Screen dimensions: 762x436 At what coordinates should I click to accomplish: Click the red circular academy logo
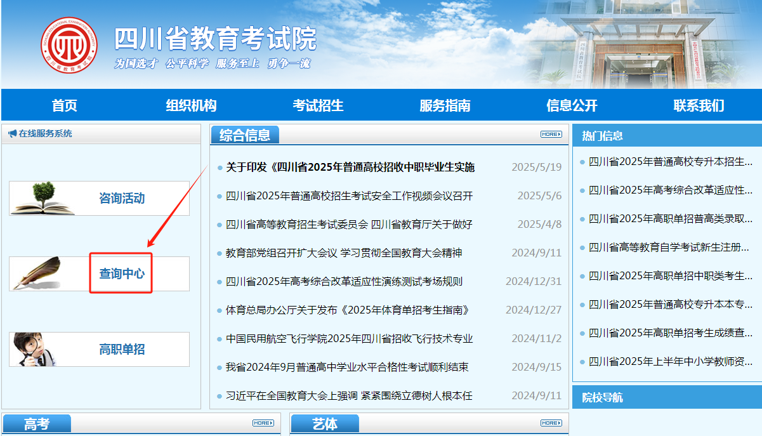pyautogui.click(x=70, y=46)
